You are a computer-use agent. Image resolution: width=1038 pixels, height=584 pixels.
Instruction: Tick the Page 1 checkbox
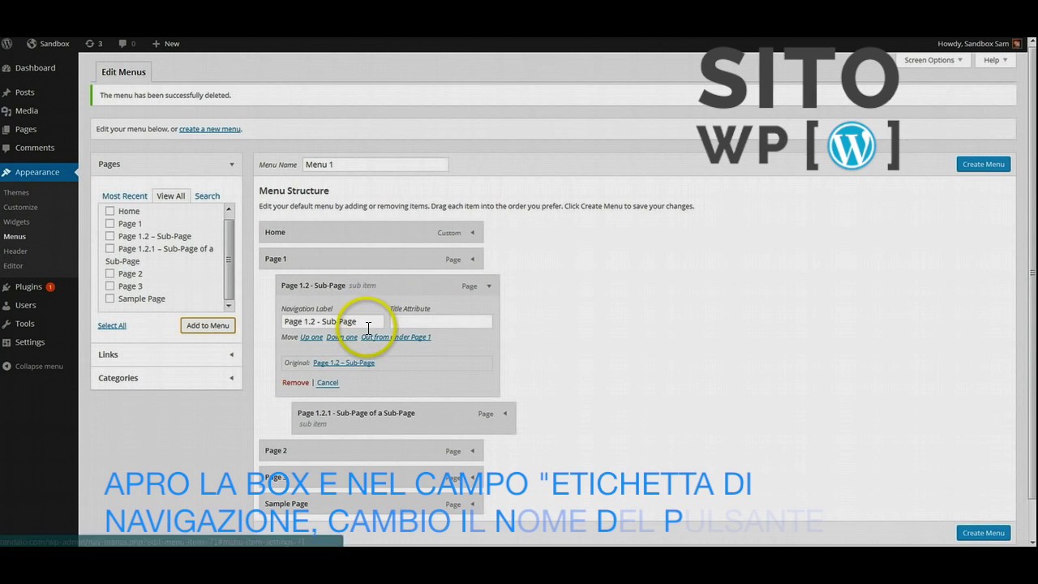pyautogui.click(x=109, y=223)
